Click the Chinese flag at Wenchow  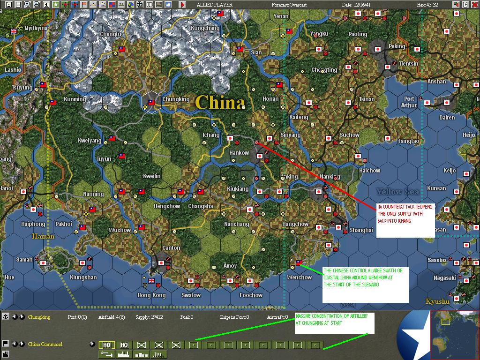click(x=299, y=262)
